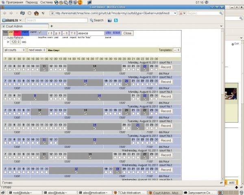Viewport: 244px width, 195px height.
Task: Expand the Templates dropdown
Action: [176, 50]
